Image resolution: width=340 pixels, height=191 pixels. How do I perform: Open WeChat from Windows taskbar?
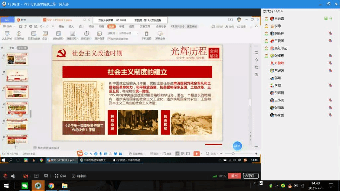pyautogui.click(x=25, y=186)
